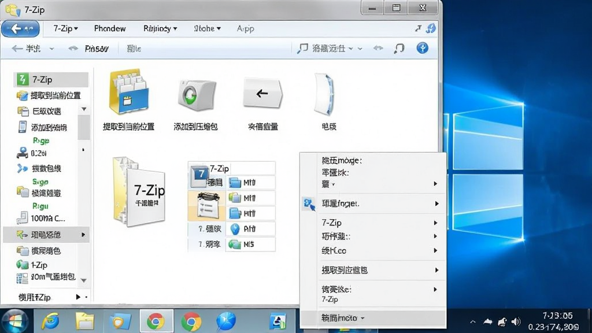592x333 pixels.
Task: Select sidebar item 100MA C...
Action: click(42, 218)
